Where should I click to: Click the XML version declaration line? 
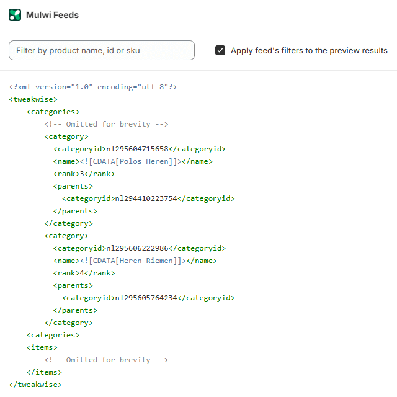92,87
